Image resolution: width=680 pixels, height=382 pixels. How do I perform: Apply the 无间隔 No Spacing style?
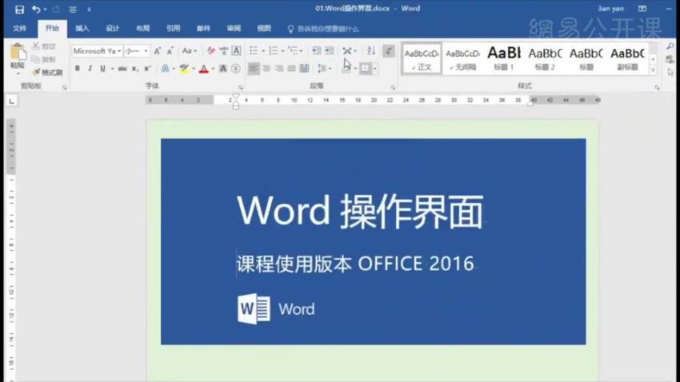point(462,58)
